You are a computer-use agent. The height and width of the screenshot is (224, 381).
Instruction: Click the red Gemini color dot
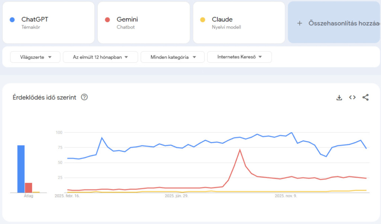pos(108,20)
